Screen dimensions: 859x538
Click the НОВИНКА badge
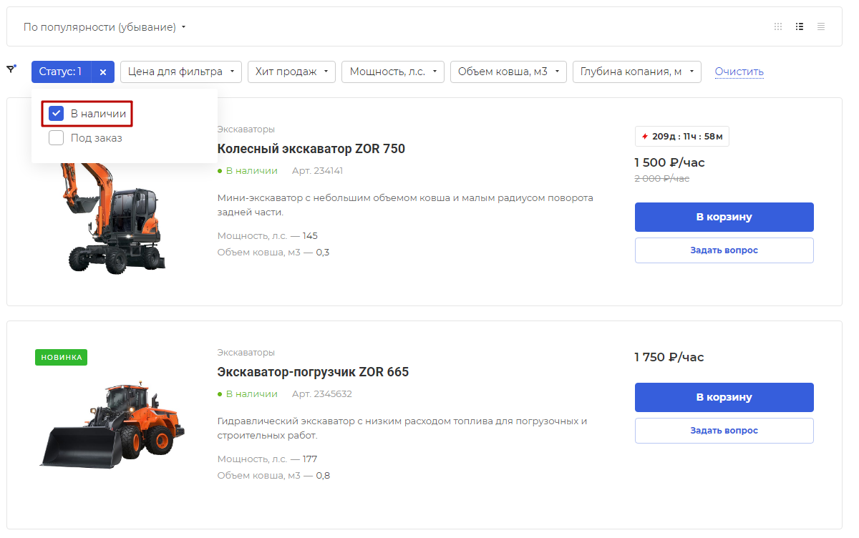61,357
